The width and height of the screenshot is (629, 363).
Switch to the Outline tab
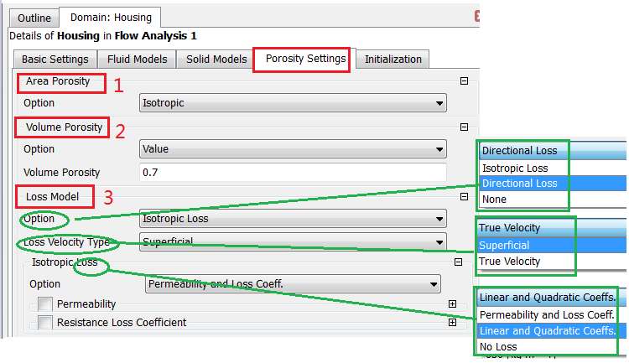[34, 18]
